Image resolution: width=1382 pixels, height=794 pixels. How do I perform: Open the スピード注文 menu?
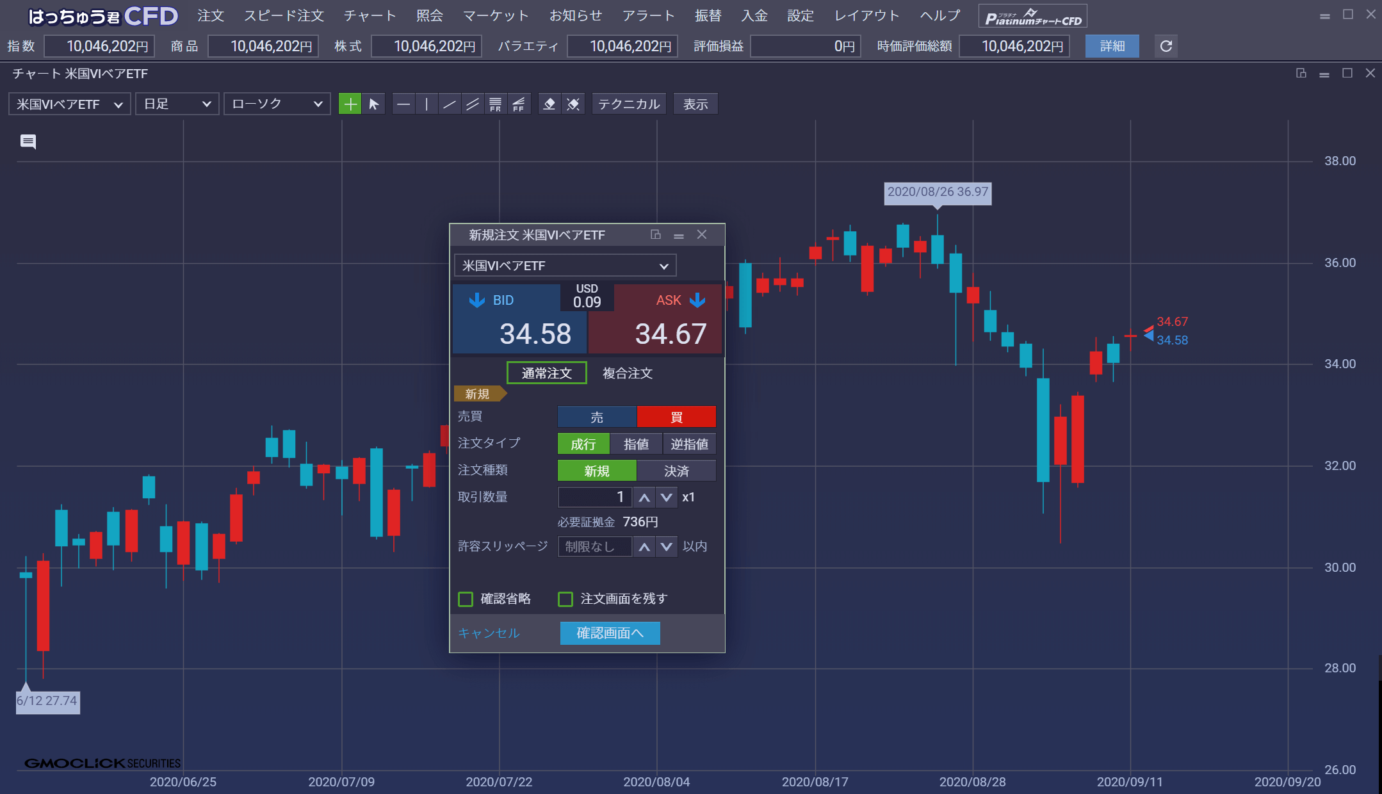pyautogui.click(x=284, y=15)
